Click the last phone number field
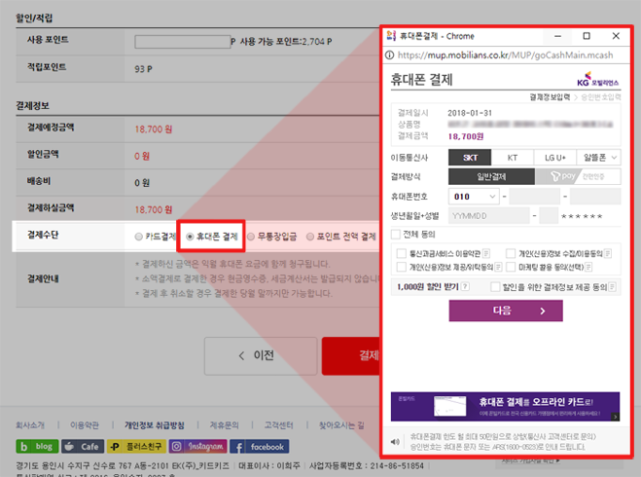Viewport: 641px width, 477px height. point(595,197)
